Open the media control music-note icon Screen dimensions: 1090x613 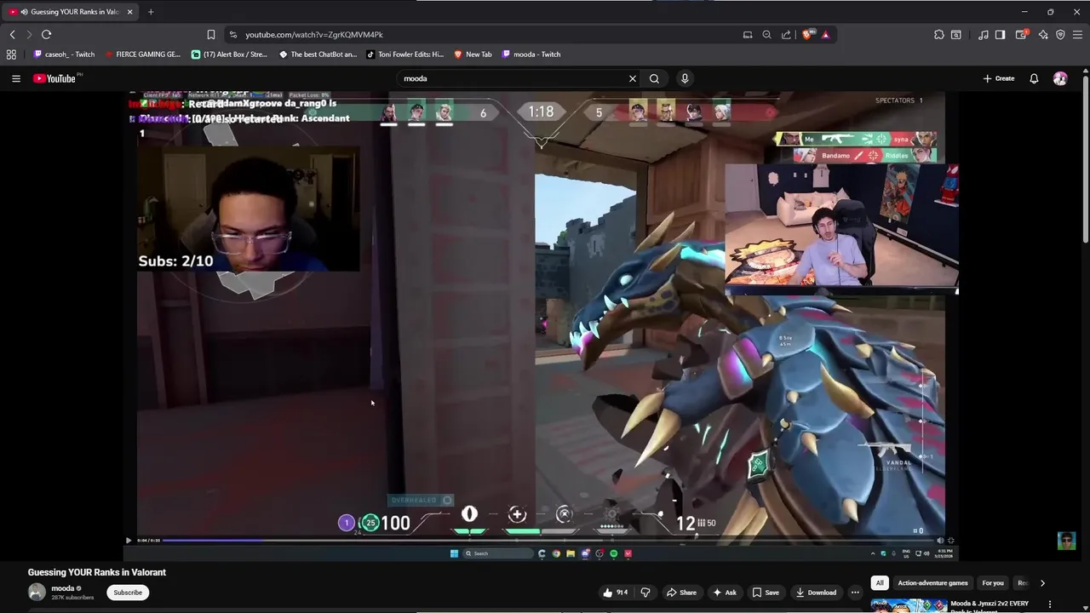point(984,35)
